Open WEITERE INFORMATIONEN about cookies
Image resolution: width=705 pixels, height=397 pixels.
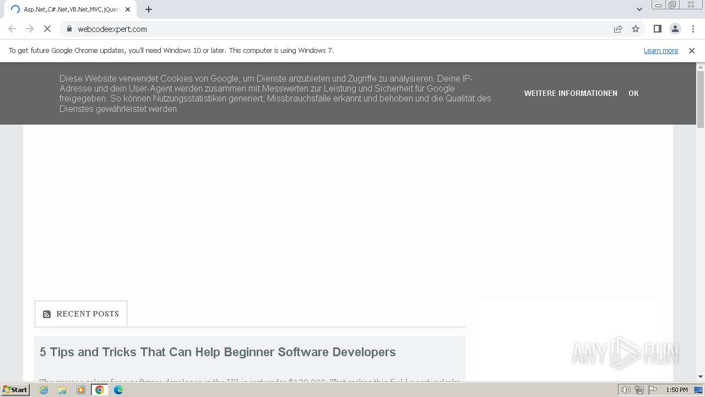571,93
